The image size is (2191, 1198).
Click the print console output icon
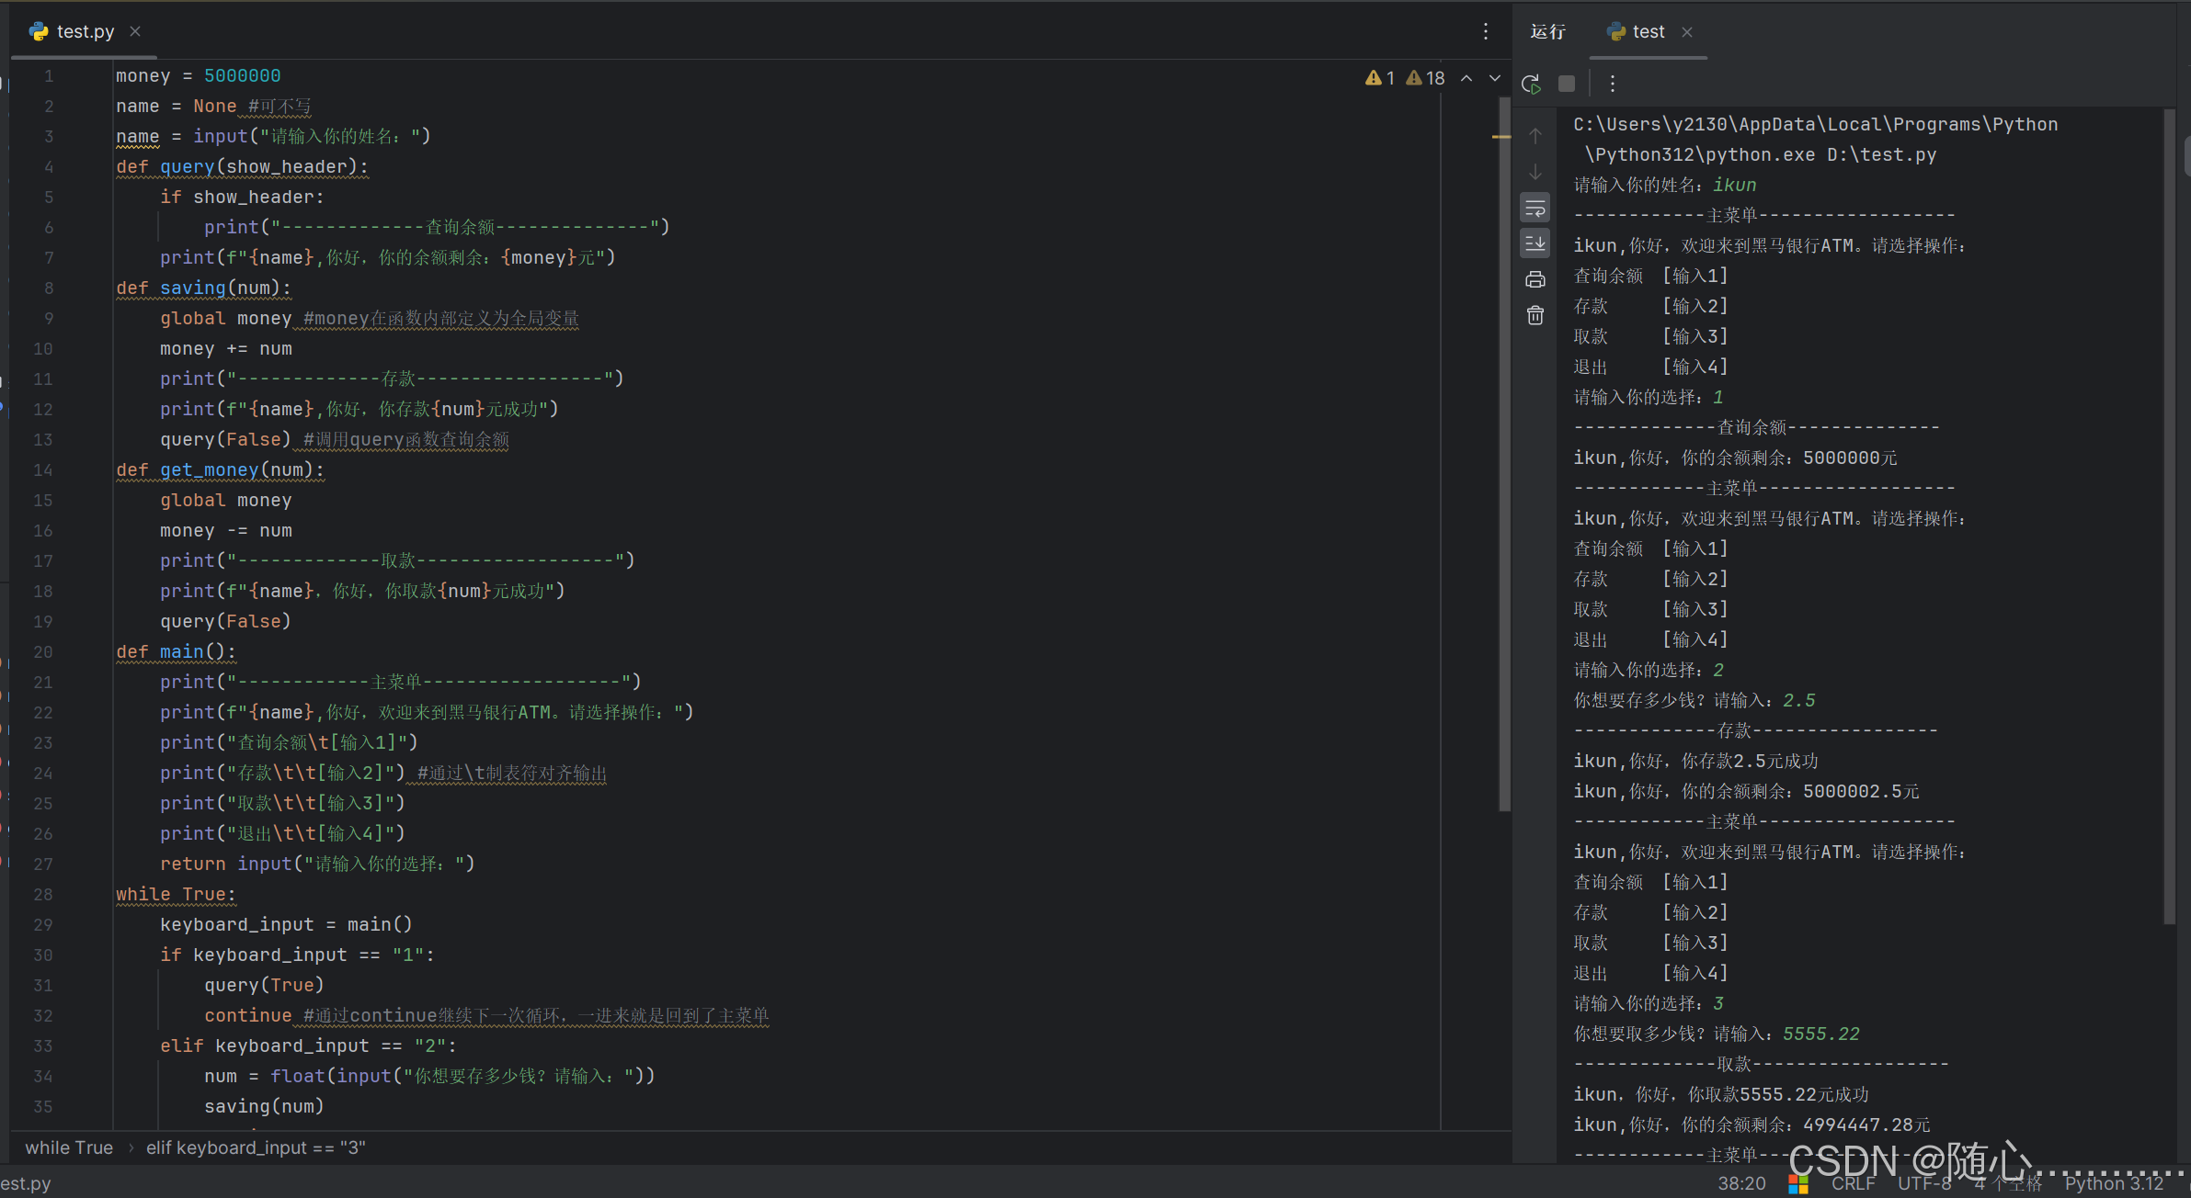click(1535, 280)
